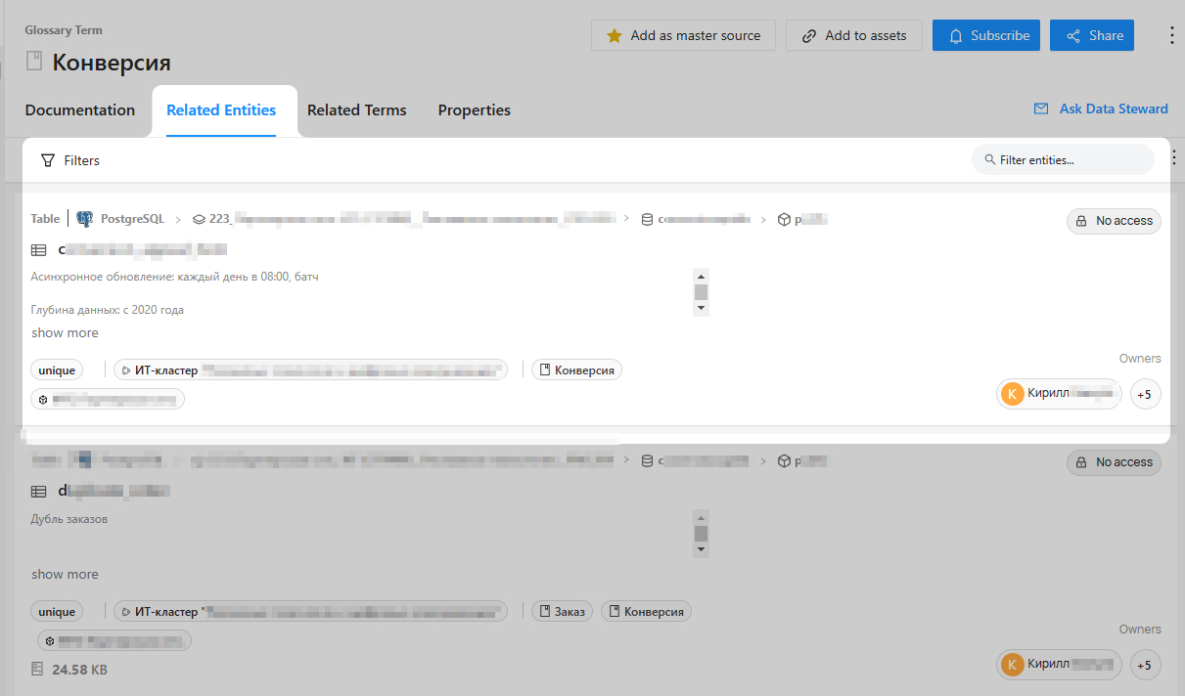The height and width of the screenshot is (696, 1185).
Task: Click the three-dot more options icon
Action: click(1172, 35)
